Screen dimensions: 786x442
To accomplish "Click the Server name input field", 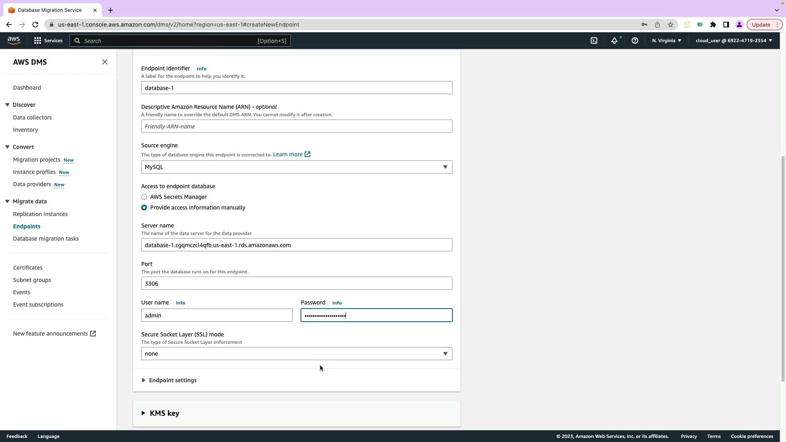I will [296, 245].
